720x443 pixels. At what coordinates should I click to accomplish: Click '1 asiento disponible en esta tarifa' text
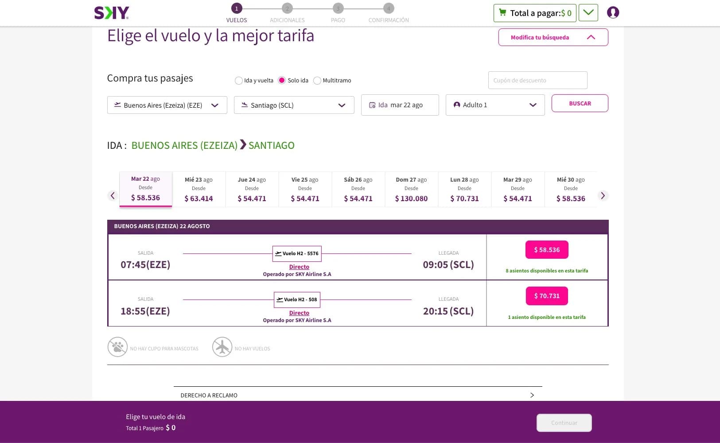point(547,317)
